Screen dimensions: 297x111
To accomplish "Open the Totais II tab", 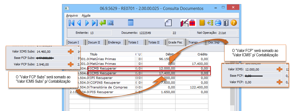I will coord(156,42).
